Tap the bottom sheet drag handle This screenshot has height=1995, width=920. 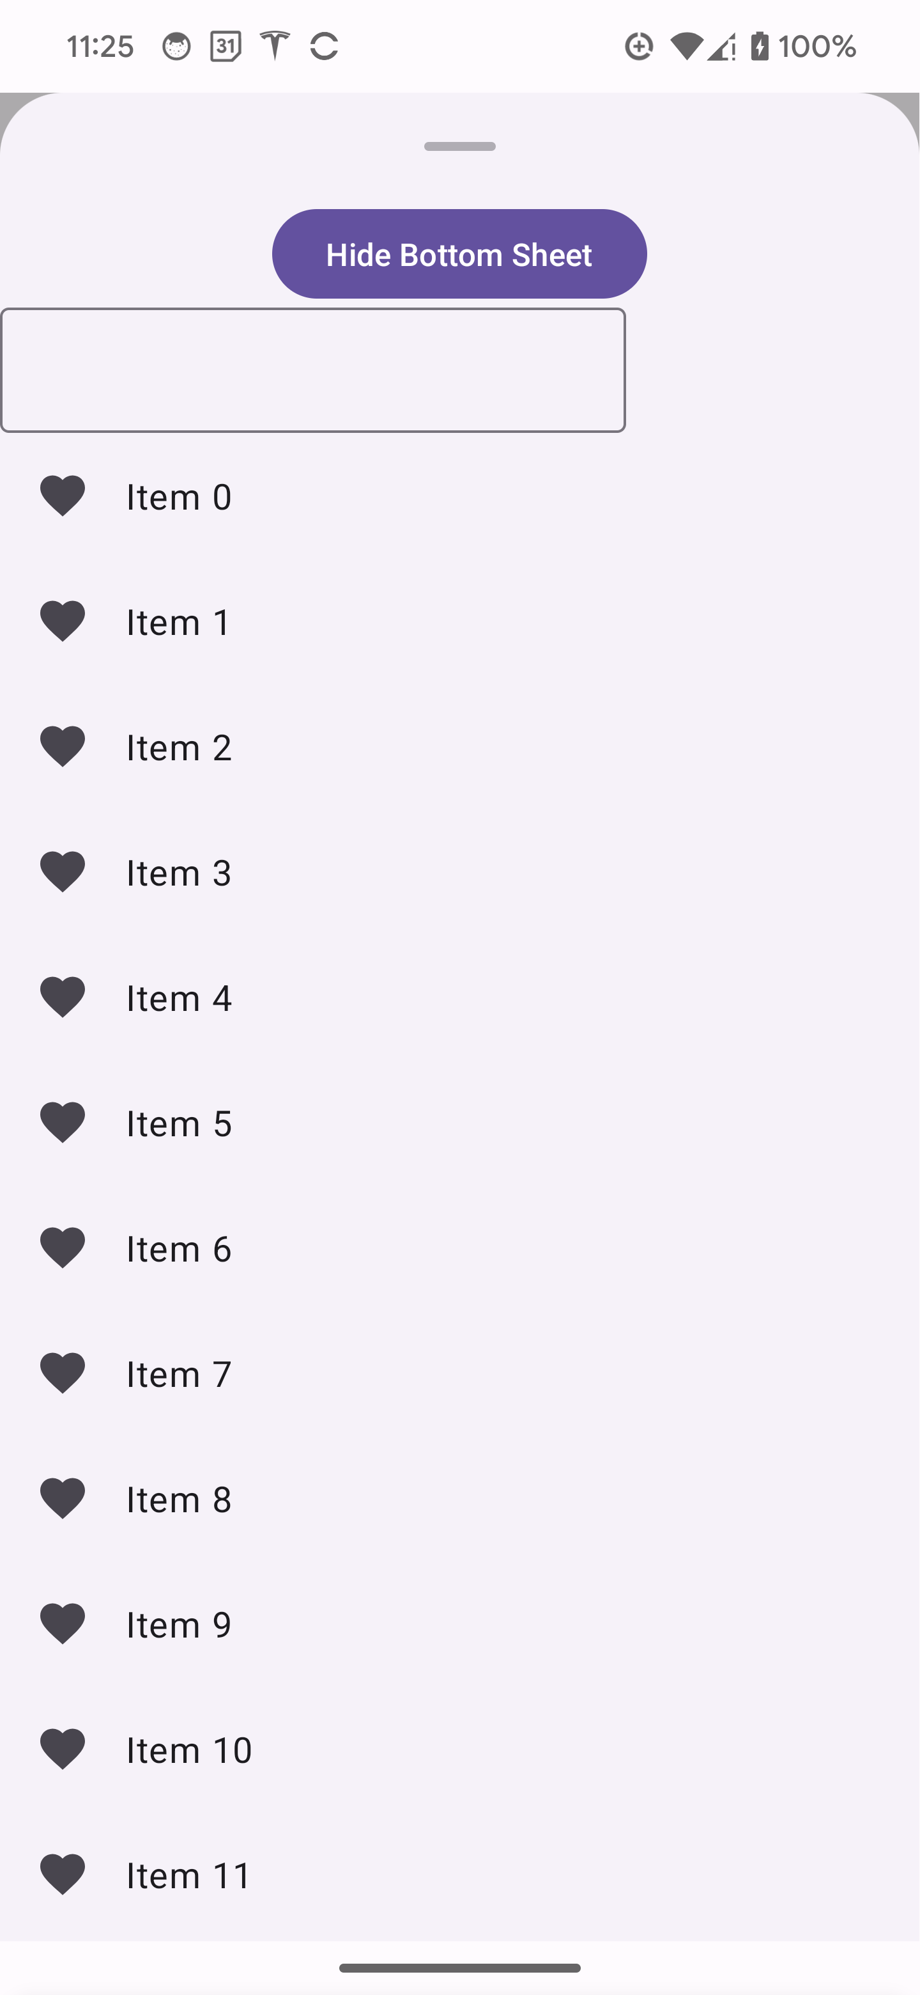[459, 146]
